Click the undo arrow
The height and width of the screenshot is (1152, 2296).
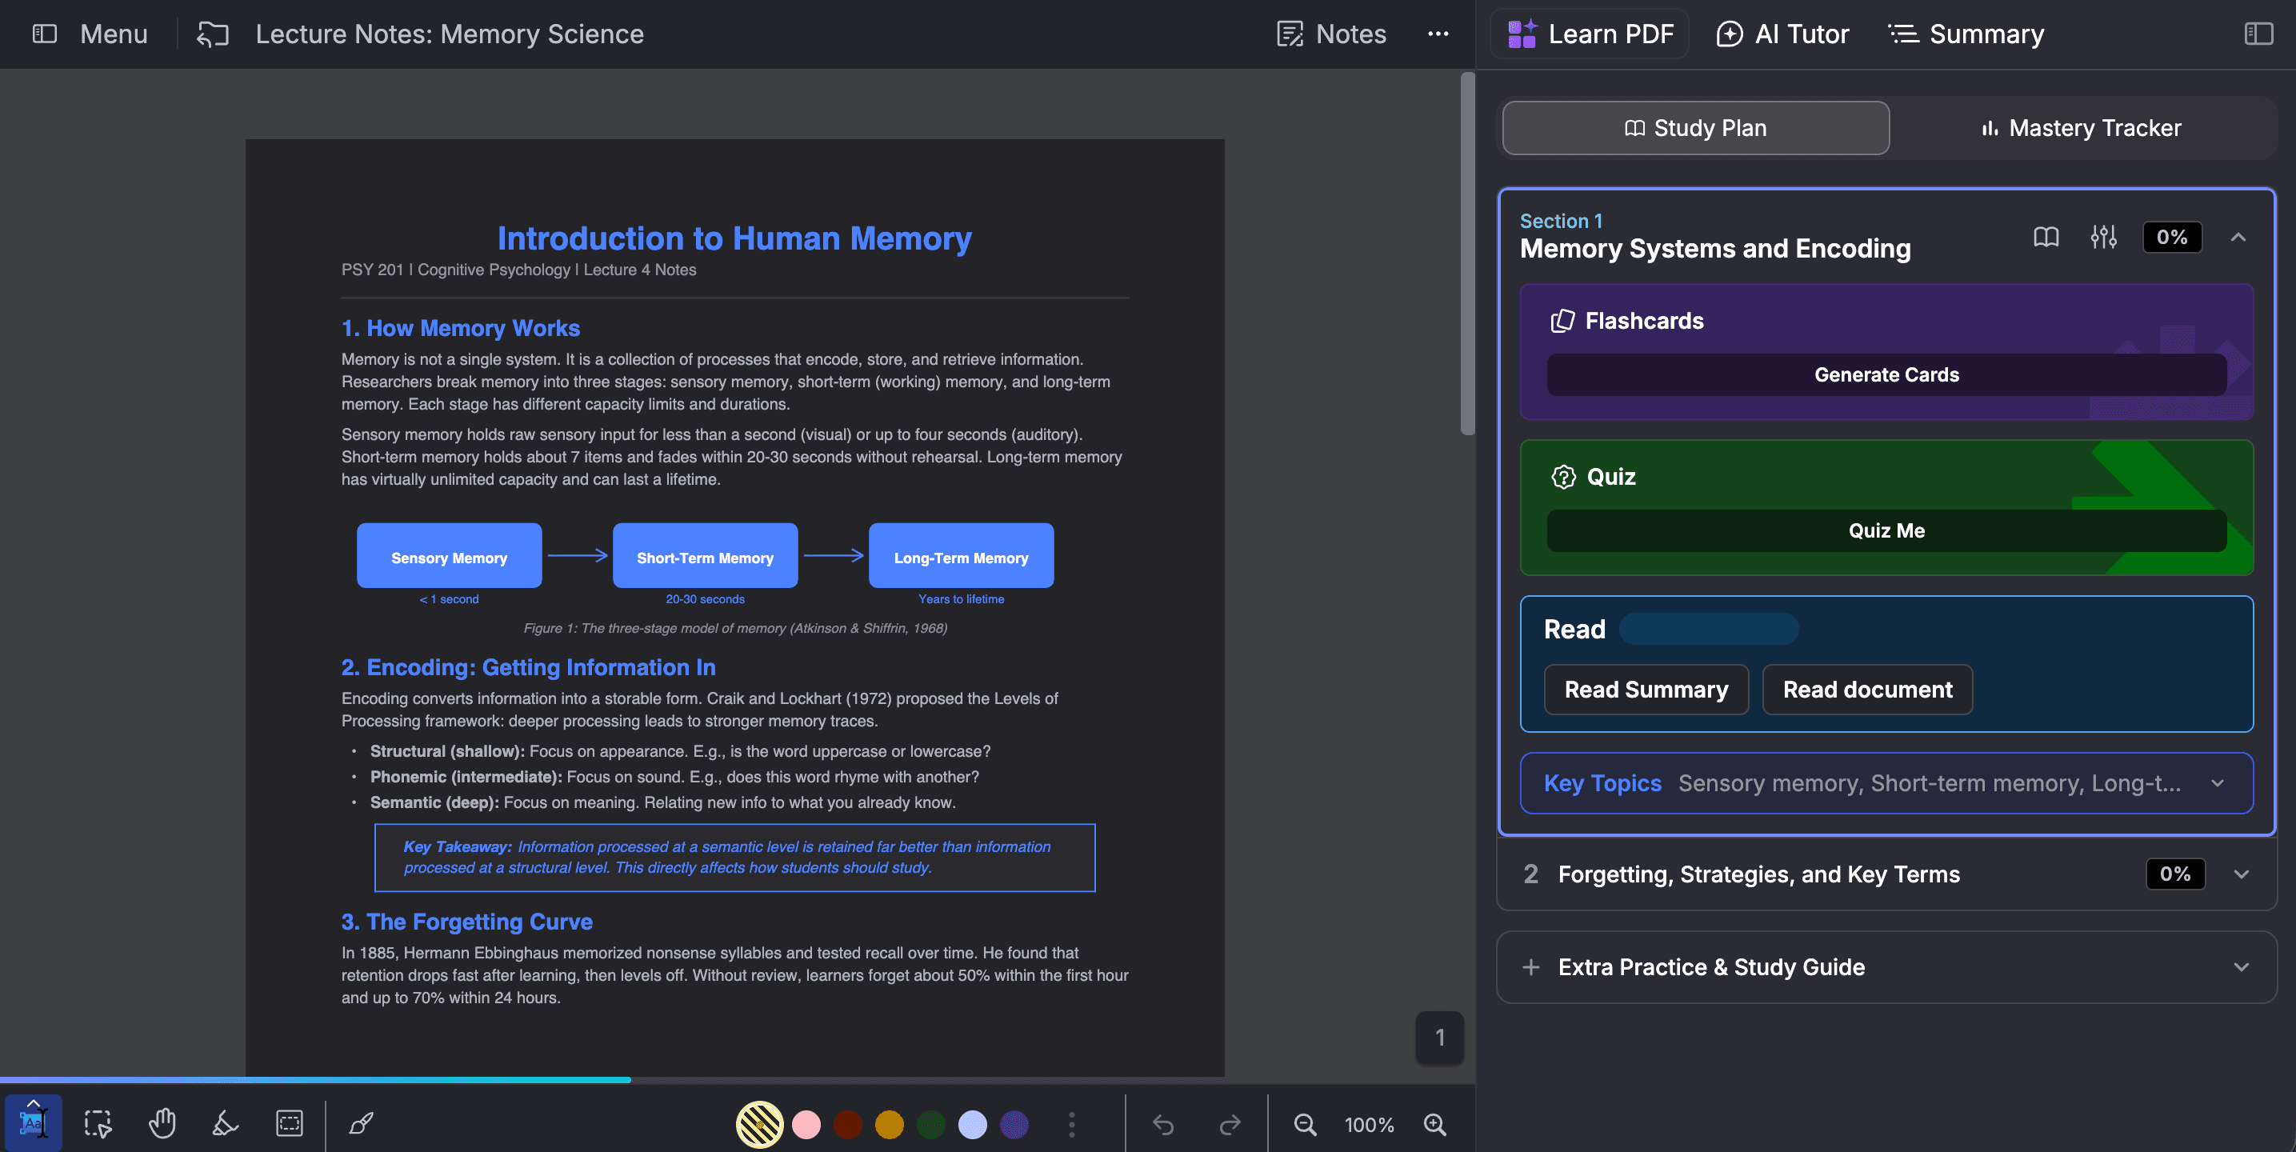coord(1163,1124)
